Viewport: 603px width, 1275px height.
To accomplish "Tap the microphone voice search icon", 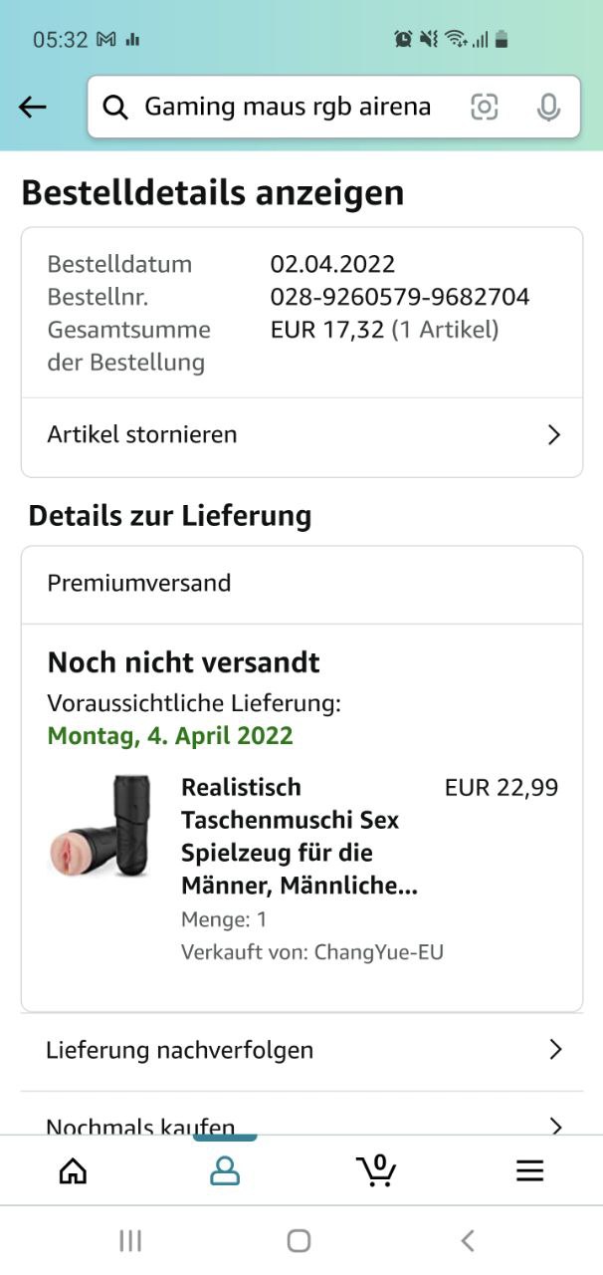I will [x=548, y=107].
